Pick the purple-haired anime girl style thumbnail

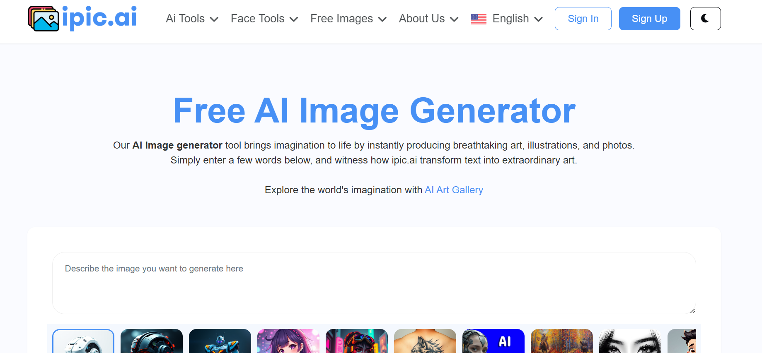(288, 341)
